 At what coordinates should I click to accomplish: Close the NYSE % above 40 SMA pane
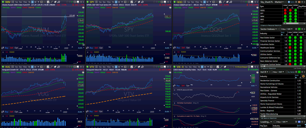tap(174, 90)
